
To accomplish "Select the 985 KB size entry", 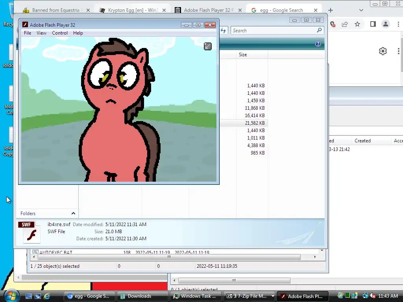I will coord(257,153).
